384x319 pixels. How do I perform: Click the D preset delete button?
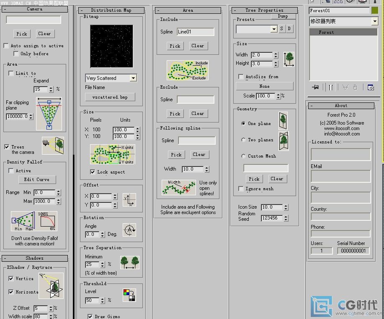click(x=289, y=28)
